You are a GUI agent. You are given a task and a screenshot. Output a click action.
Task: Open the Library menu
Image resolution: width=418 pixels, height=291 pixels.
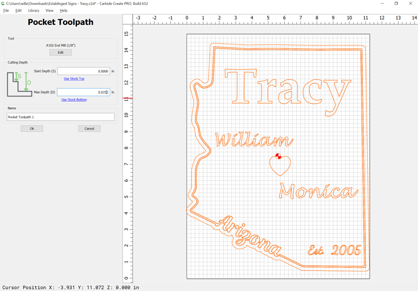point(33,11)
